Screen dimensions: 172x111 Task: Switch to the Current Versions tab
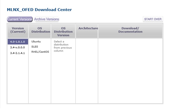20,19
